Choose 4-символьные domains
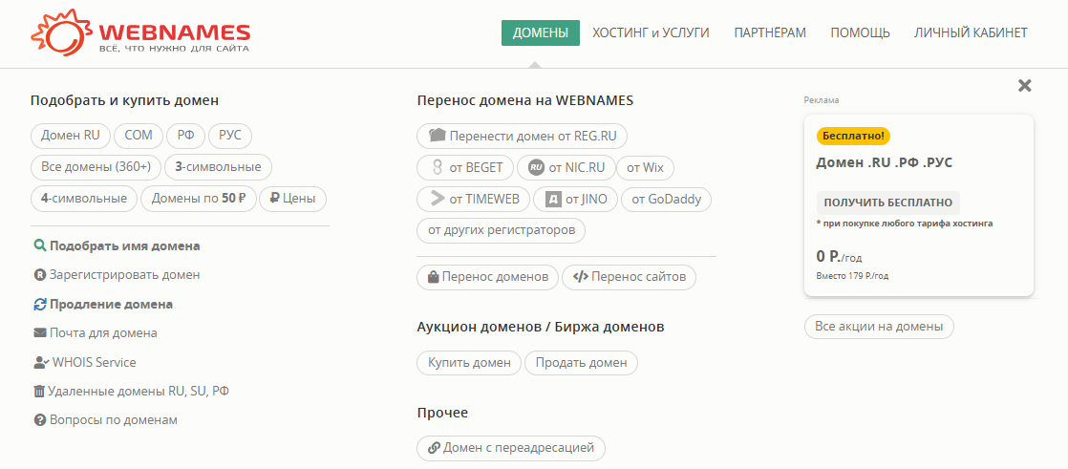 (84, 199)
